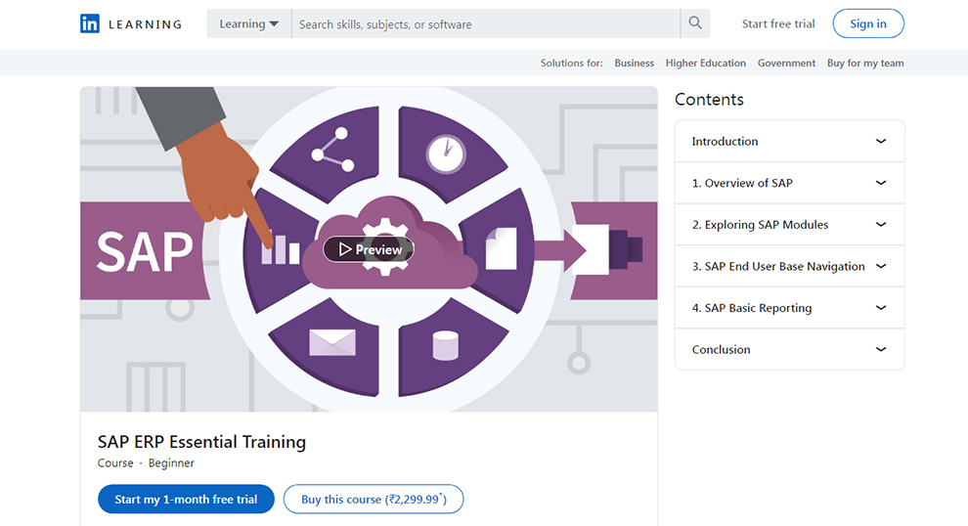Click the Contents heading
This screenshot has height=526, width=968.
pos(709,100)
